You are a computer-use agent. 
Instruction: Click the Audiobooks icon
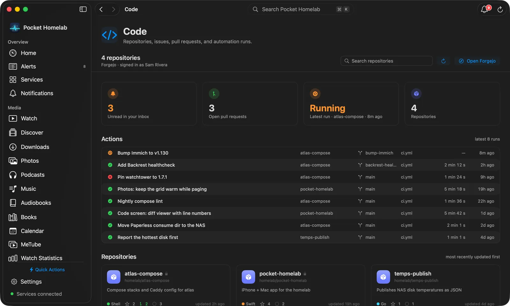coord(13,203)
